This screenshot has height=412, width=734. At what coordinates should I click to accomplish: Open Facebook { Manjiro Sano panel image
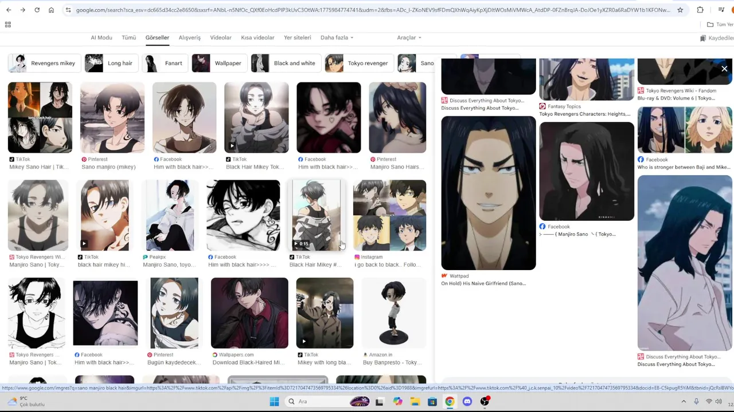587,171
